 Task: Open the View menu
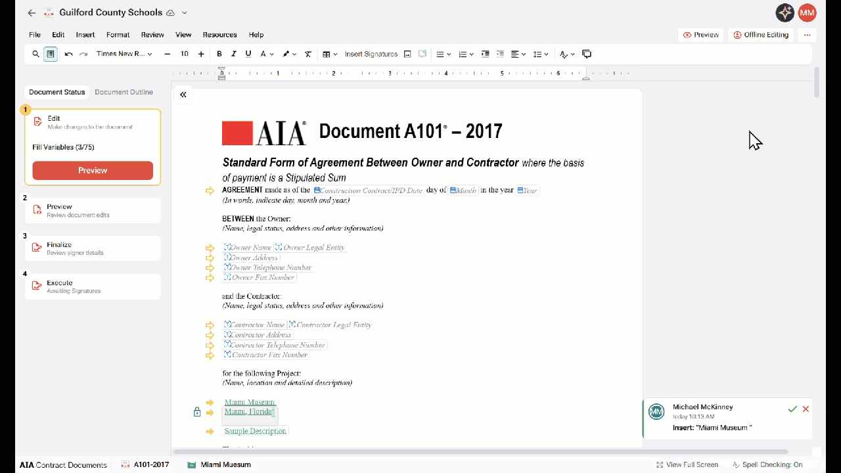pos(183,35)
